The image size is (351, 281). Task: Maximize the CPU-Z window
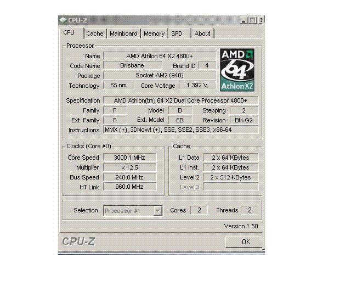[x=252, y=20]
